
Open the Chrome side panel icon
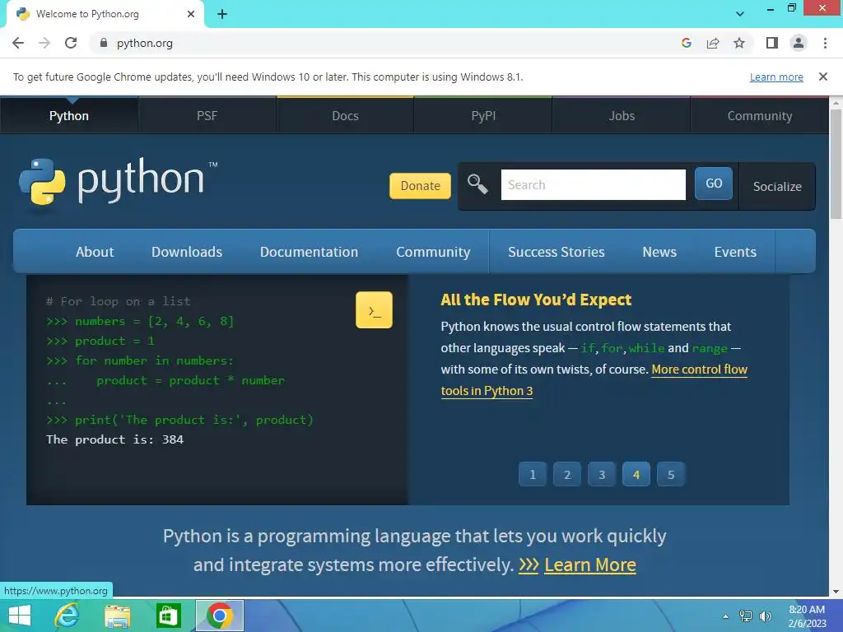click(x=772, y=43)
